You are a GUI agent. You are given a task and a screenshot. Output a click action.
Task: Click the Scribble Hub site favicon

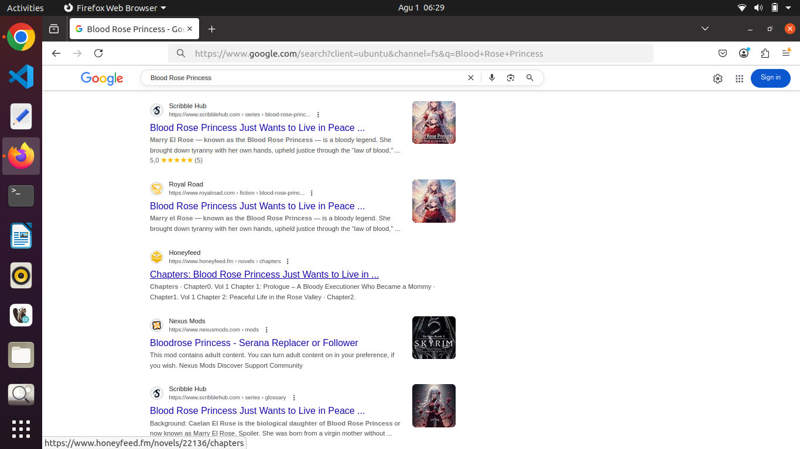pyautogui.click(x=156, y=110)
